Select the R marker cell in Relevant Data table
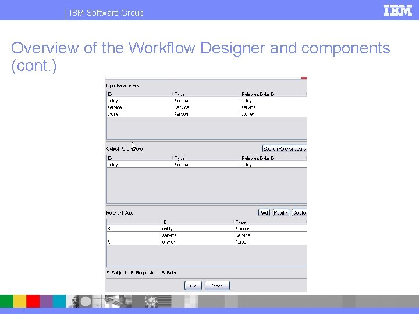This screenshot has height=314, width=419. [x=134, y=242]
